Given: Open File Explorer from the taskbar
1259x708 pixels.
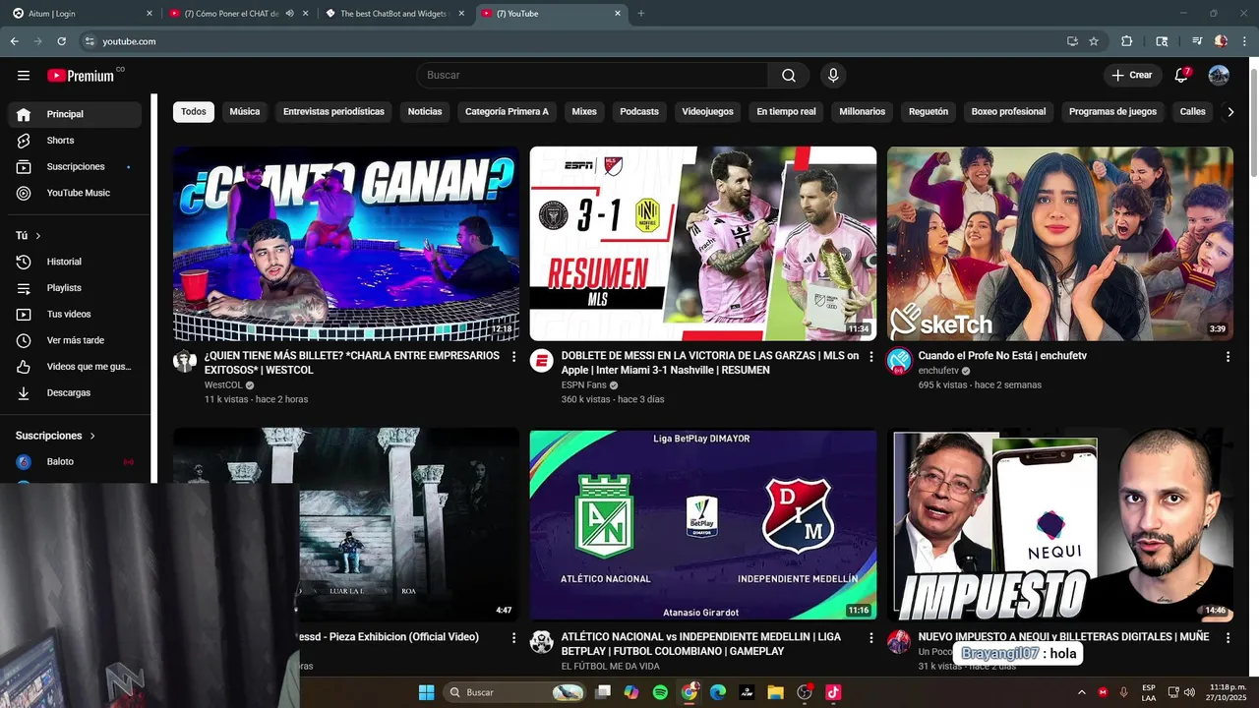Looking at the screenshot, I should (775, 692).
